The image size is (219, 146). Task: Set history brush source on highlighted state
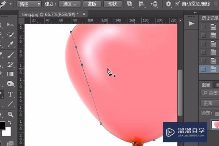pos(203,69)
